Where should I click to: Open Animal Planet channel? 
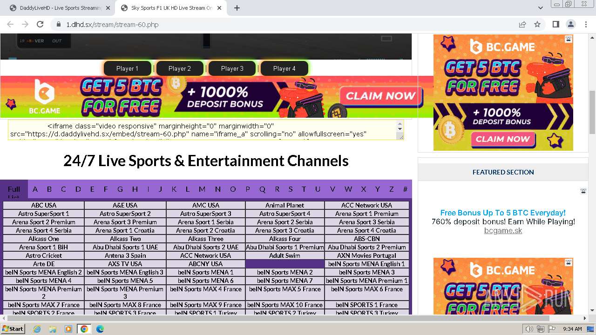coord(285,205)
